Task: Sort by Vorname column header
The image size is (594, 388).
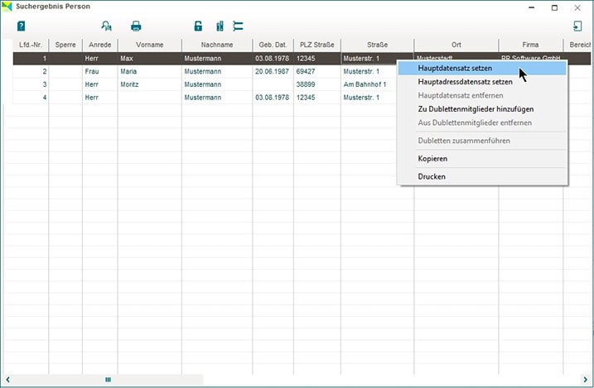Action: click(x=150, y=45)
